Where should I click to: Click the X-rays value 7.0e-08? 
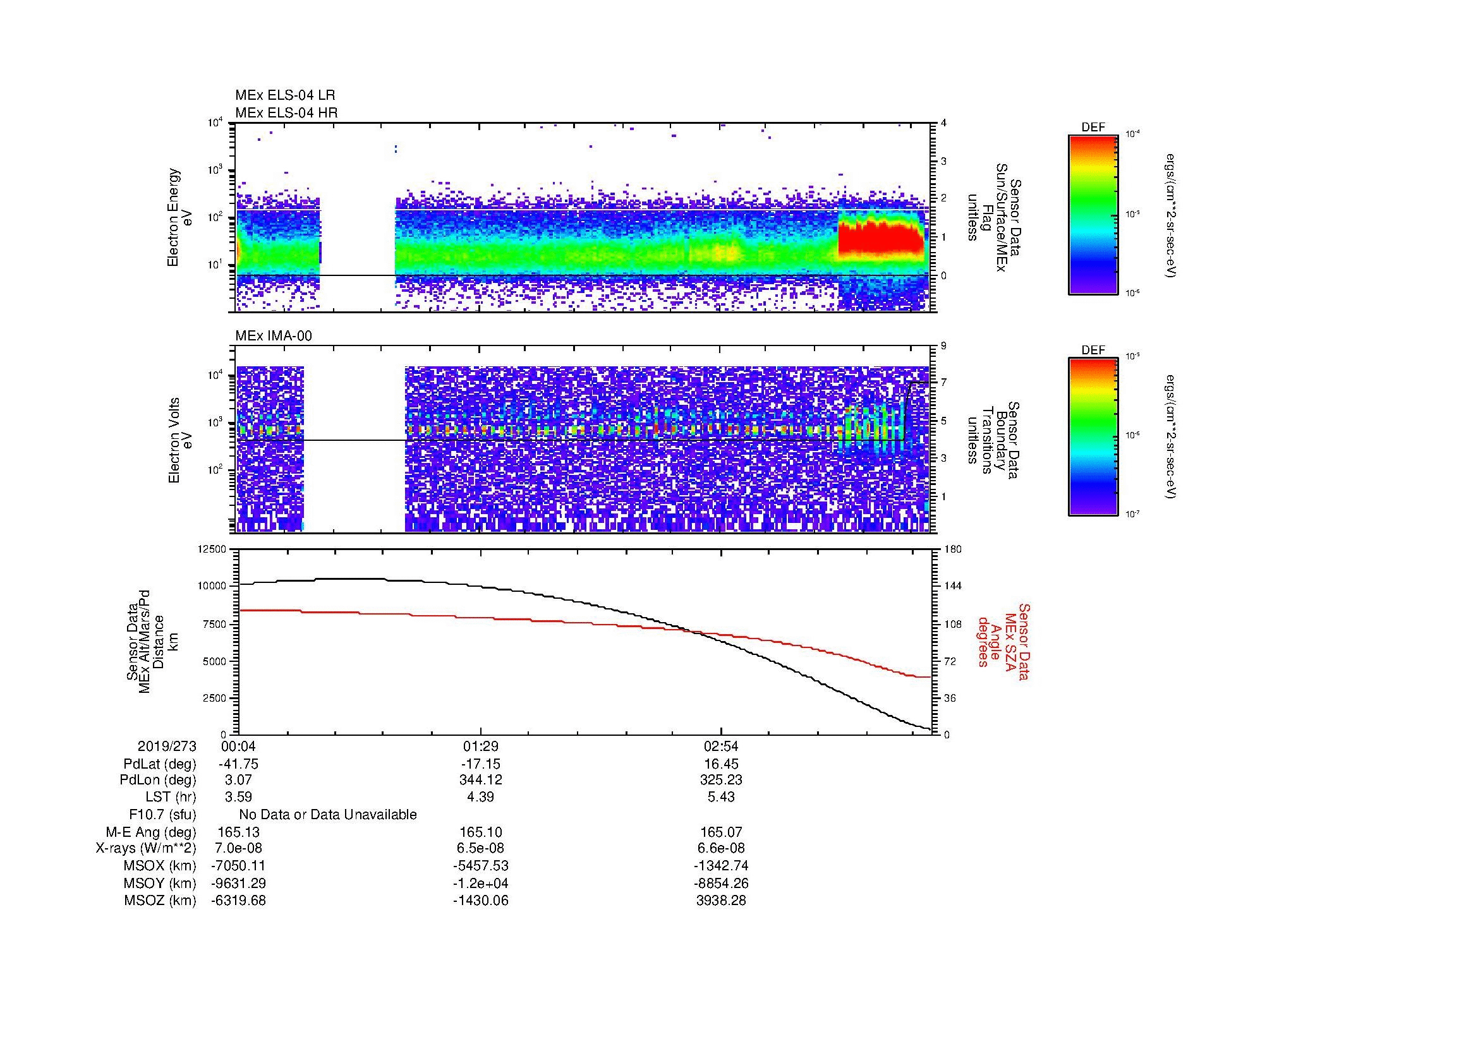[x=238, y=848]
